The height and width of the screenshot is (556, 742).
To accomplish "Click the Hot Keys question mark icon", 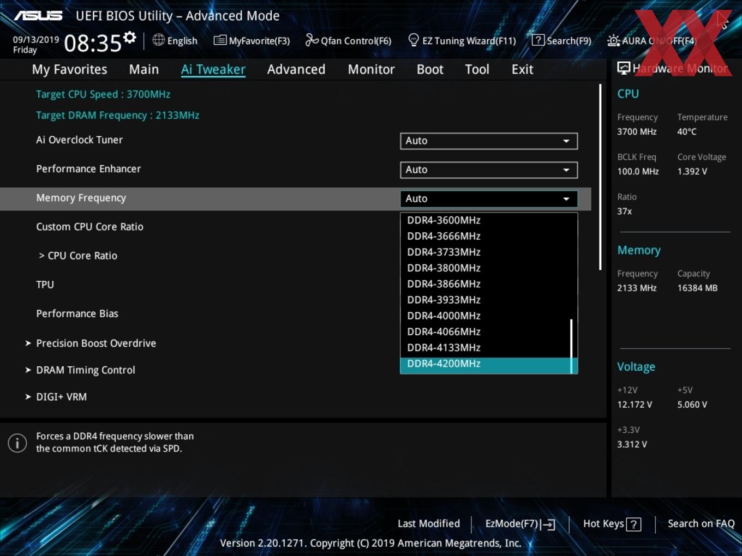I will 633,524.
